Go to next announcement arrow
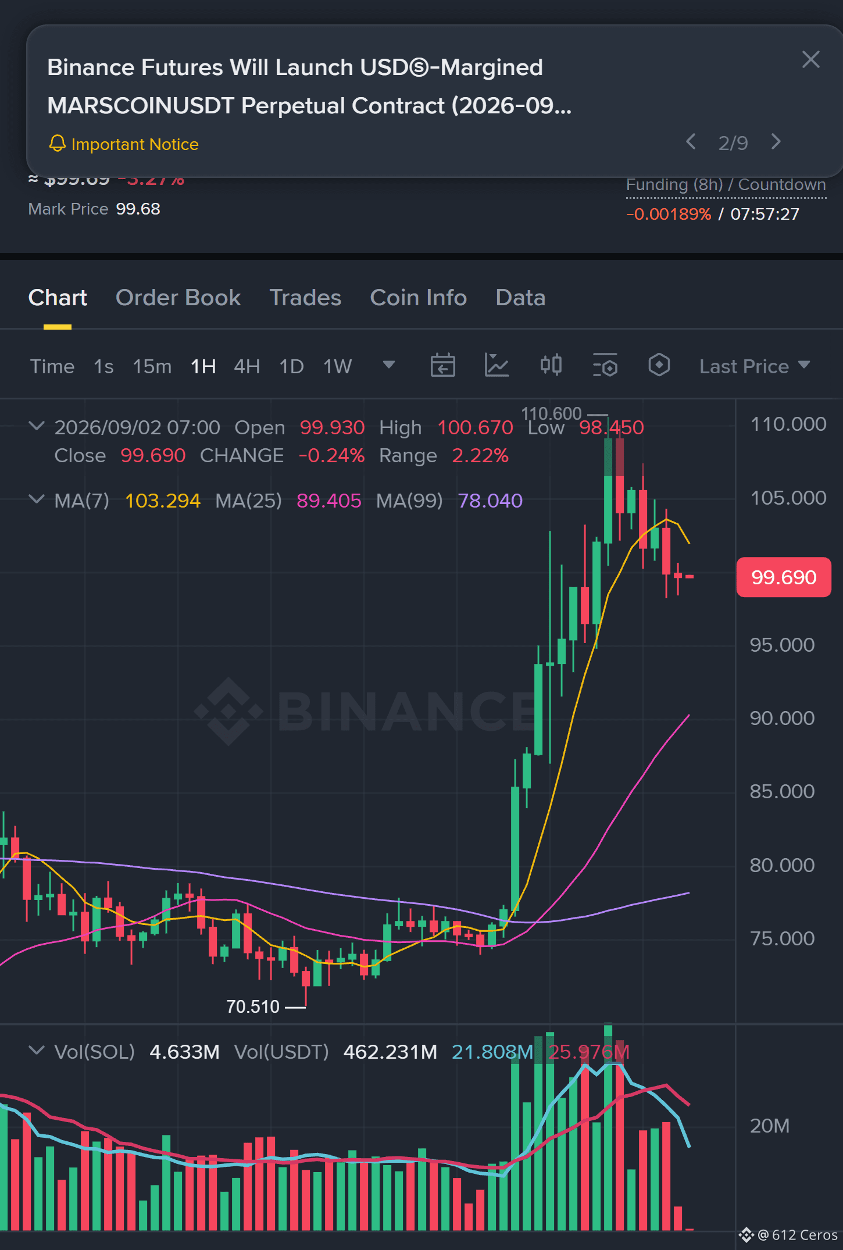843x1250 pixels. [776, 142]
